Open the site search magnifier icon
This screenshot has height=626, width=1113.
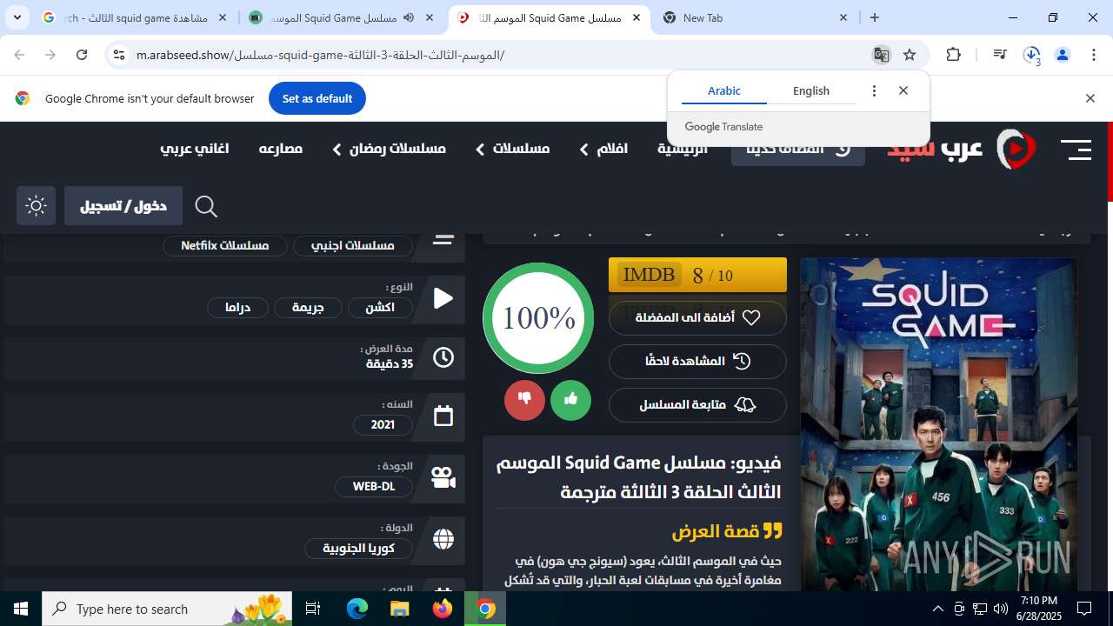click(x=206, y=206)
